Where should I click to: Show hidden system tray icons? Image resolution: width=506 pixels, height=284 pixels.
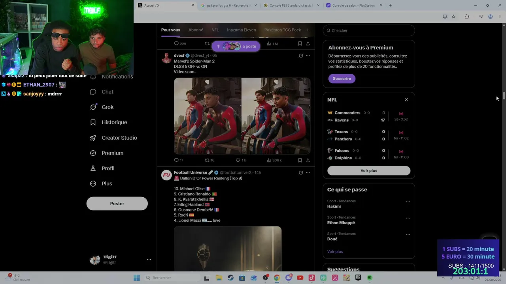443,278
